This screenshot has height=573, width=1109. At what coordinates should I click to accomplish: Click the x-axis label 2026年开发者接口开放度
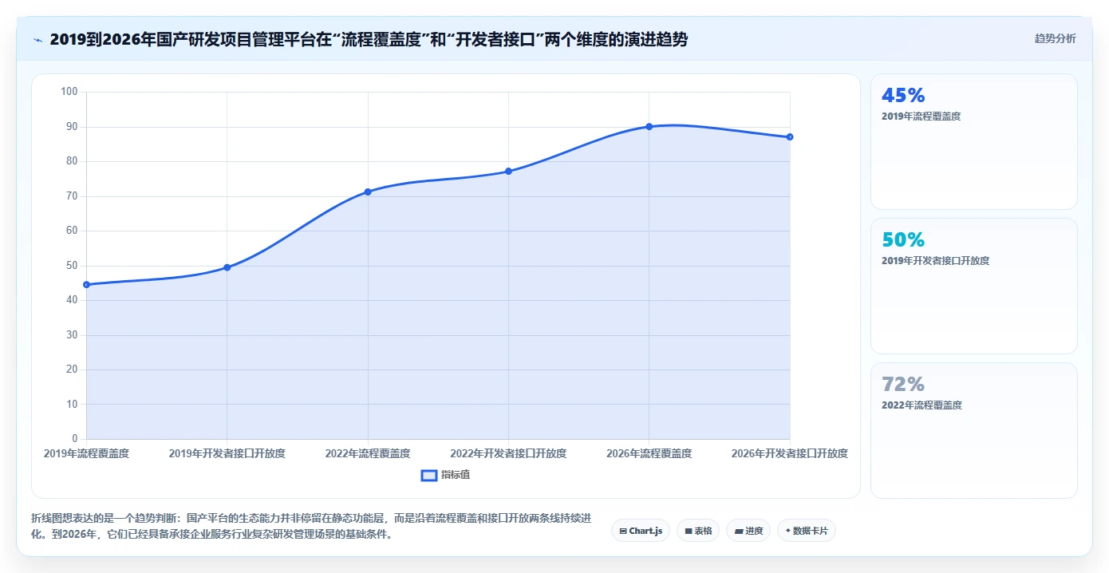[x=790, y=453]
